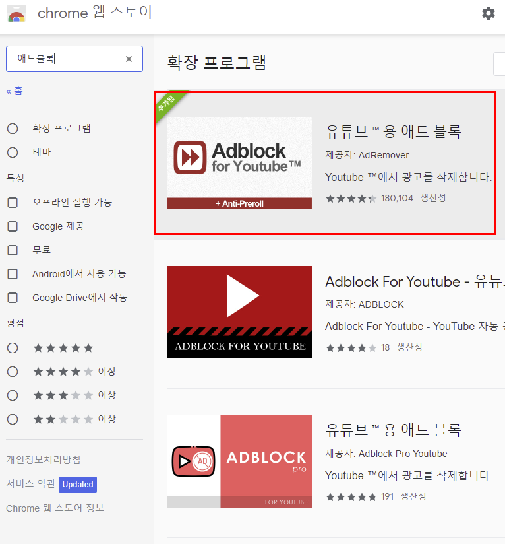Choose two stars 이상 rating filter
The image size is (505, 544).
pyautogui.click(x=13, y=419)
